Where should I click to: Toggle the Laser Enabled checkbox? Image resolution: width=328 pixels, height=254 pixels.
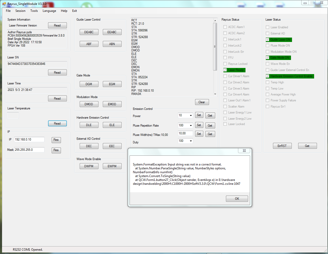[x=268, y=27]
